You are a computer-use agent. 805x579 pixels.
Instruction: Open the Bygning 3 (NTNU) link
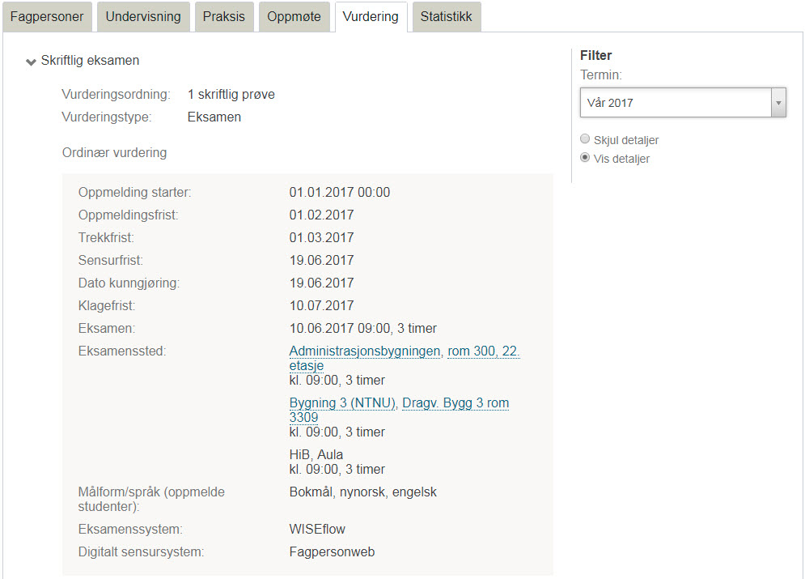(342, 402)
